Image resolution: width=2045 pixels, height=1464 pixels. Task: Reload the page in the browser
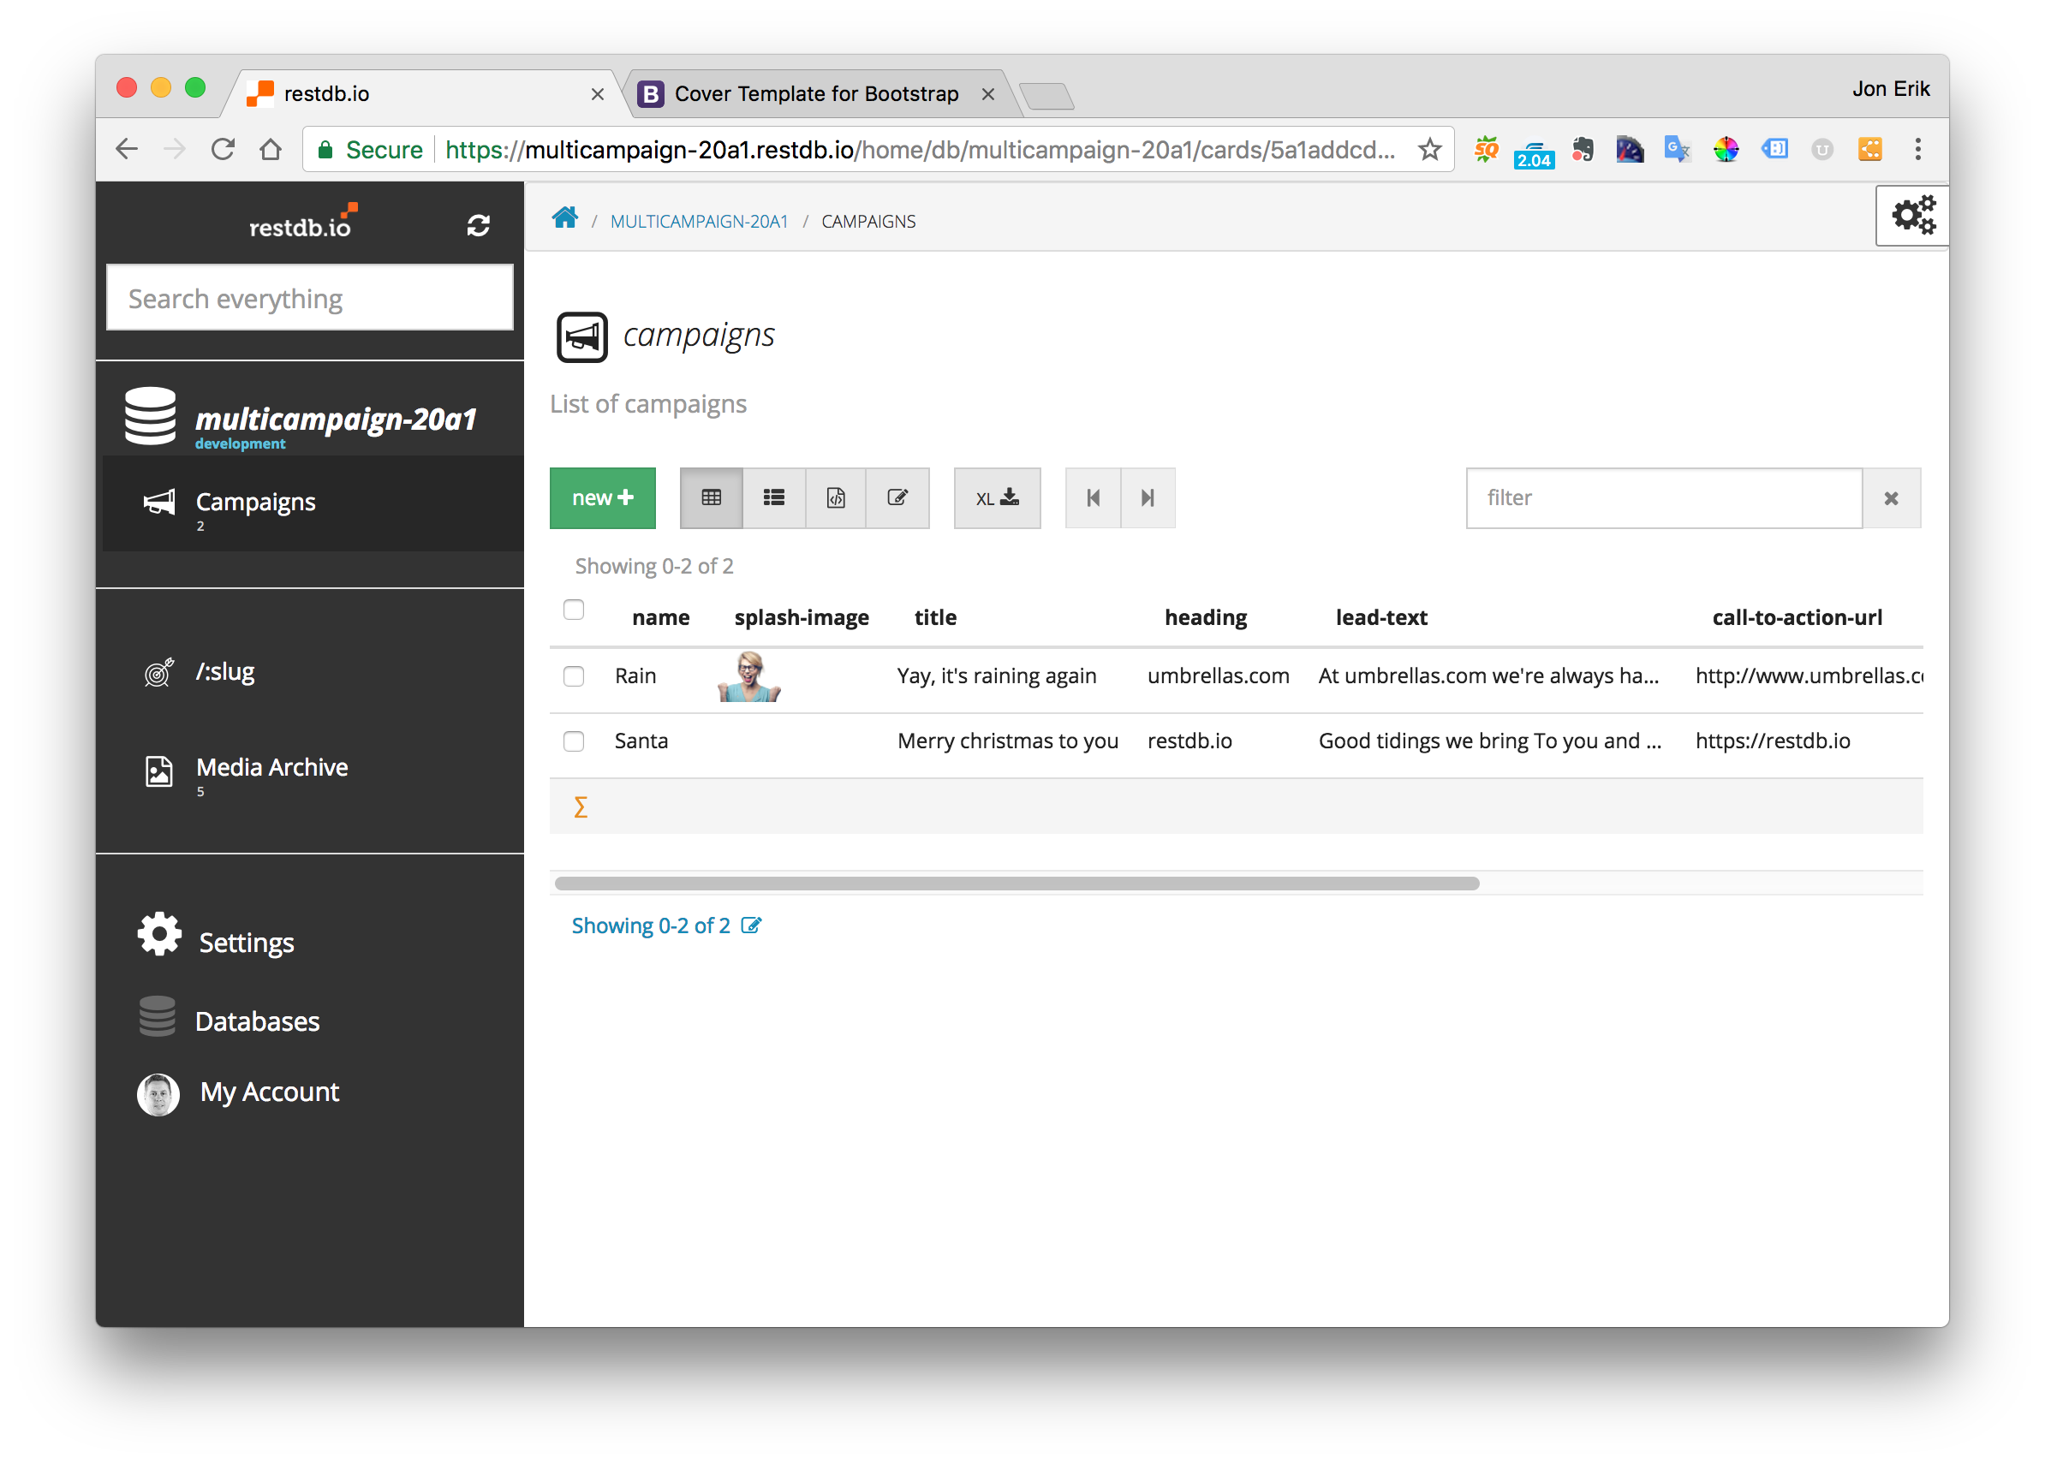[x=223, y=150]
